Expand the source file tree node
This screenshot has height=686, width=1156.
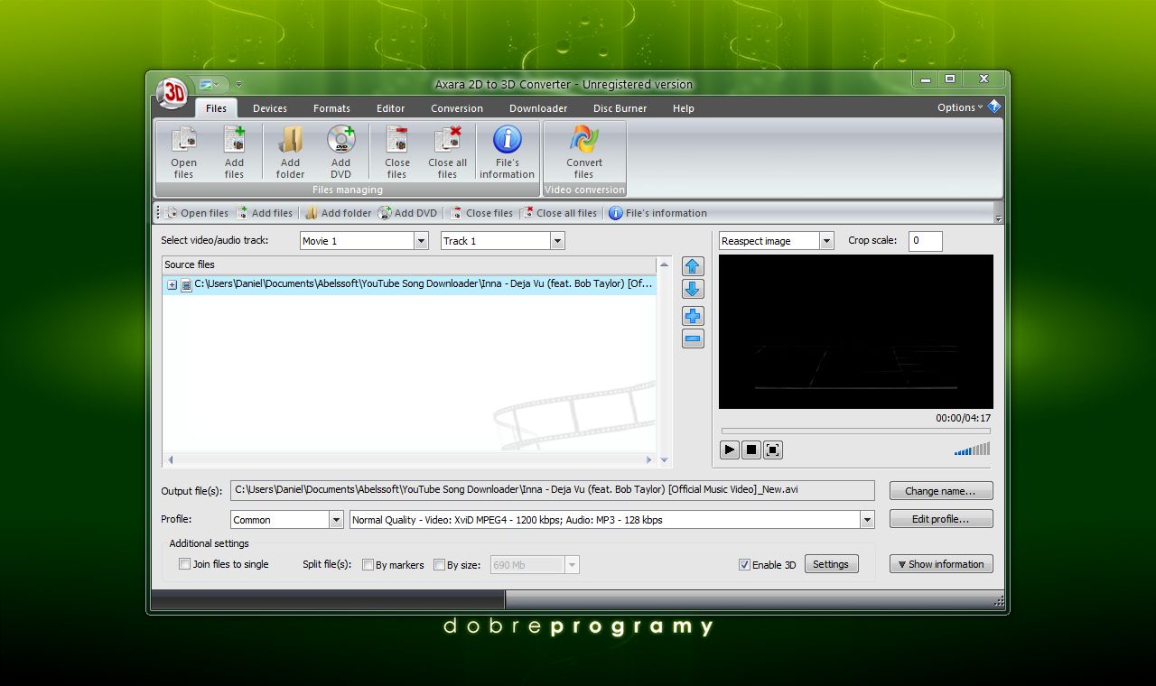[x=172, y=284]
